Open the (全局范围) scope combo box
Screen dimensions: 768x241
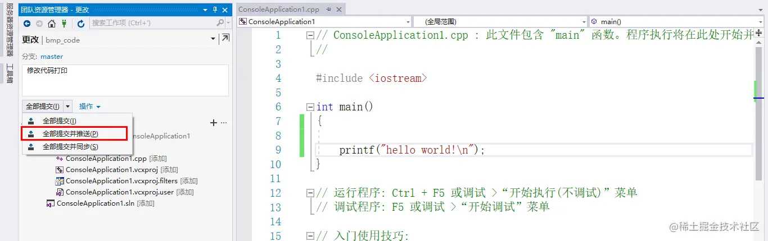500,22
